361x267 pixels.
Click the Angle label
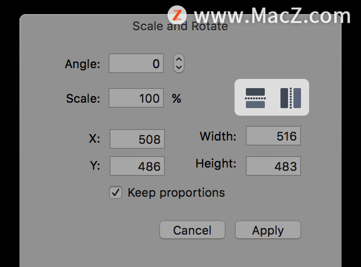point(83,64)
